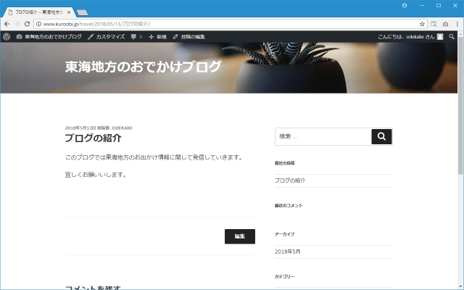Open a new browser tab
464x290 pixels.
click(x=82, y=12)
